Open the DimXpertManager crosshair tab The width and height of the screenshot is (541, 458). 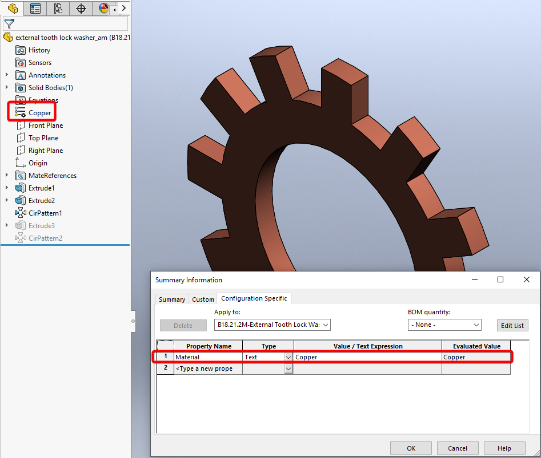pyautogui.click(x=81, y=8)
